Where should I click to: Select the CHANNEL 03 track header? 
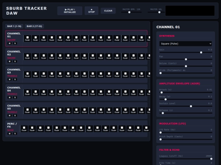tap(14, 75)
